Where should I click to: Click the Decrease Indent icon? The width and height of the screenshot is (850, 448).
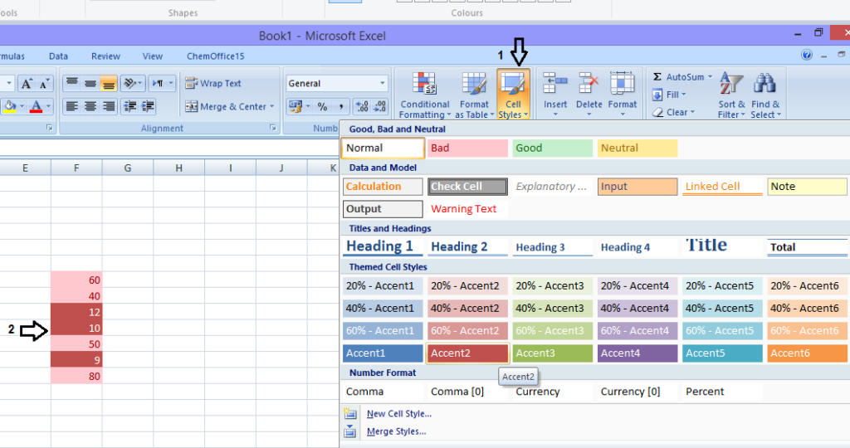(x=129, y=106)
